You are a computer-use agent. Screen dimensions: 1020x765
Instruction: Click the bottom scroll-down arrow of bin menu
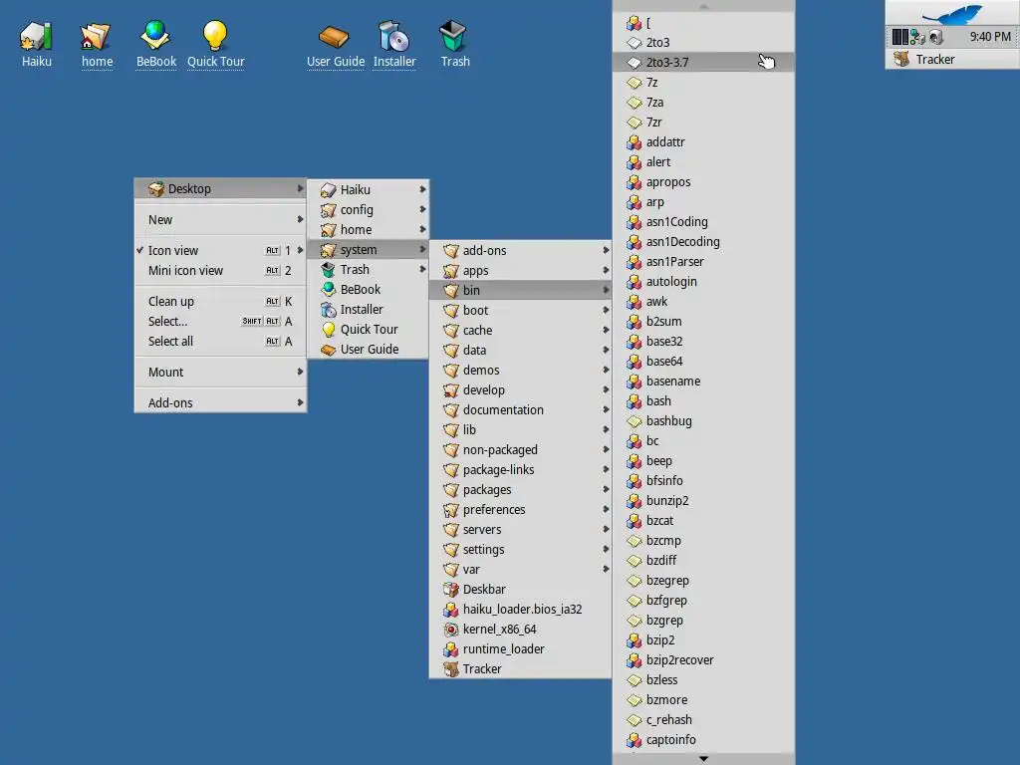(x=703, y=758)
